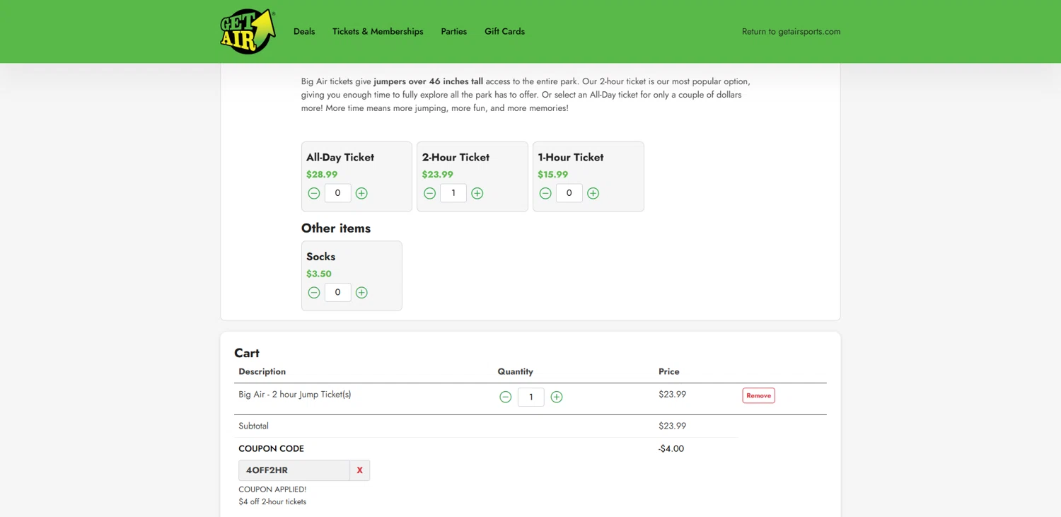Select the All-Day Ticket $28.99 price
Viewport: 1061px width, 517px height.
click(322, 175)
